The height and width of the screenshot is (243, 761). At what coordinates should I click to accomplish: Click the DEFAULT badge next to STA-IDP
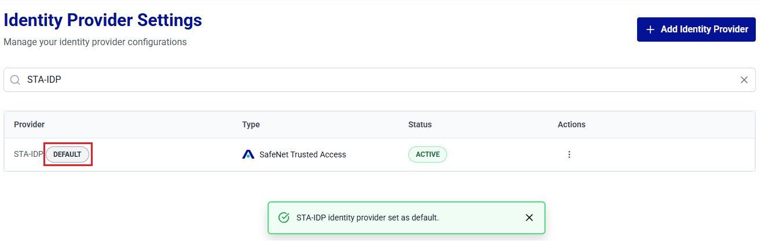click(x=67, y=154)
